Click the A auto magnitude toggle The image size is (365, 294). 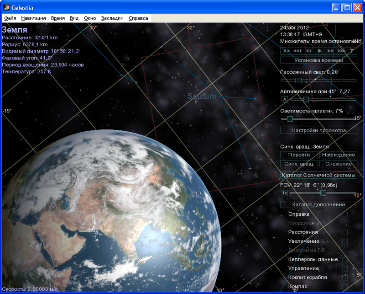pos(284,100)
